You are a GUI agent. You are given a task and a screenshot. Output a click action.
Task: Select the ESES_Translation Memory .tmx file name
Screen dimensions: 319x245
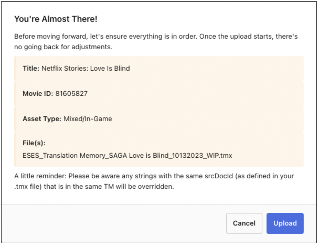[127, 156]
